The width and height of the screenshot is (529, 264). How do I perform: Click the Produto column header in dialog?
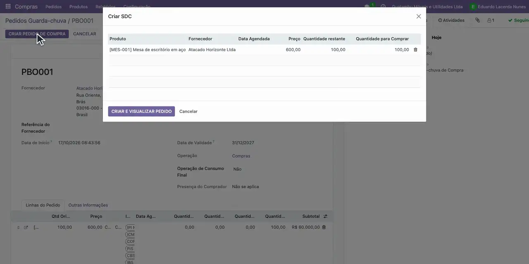click(x=118, y=39)
